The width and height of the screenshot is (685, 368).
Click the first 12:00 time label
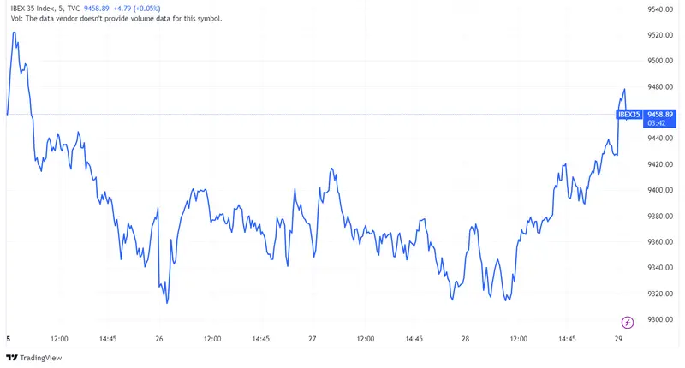tap(59, 339)
